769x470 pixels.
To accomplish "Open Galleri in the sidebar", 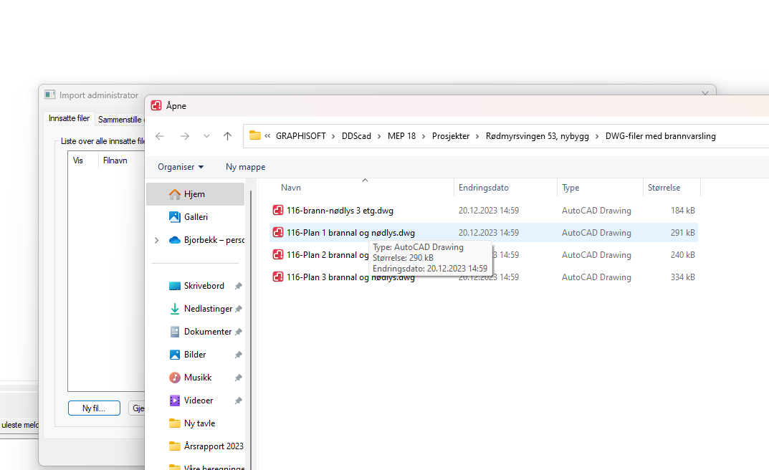I will (x=196, y=217).
